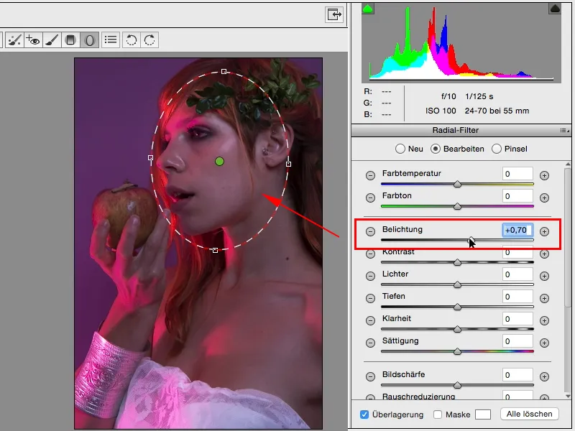Toggle highlight clipping warning in histogram
This screenshot has height=431, width=575.
[555, 9]
